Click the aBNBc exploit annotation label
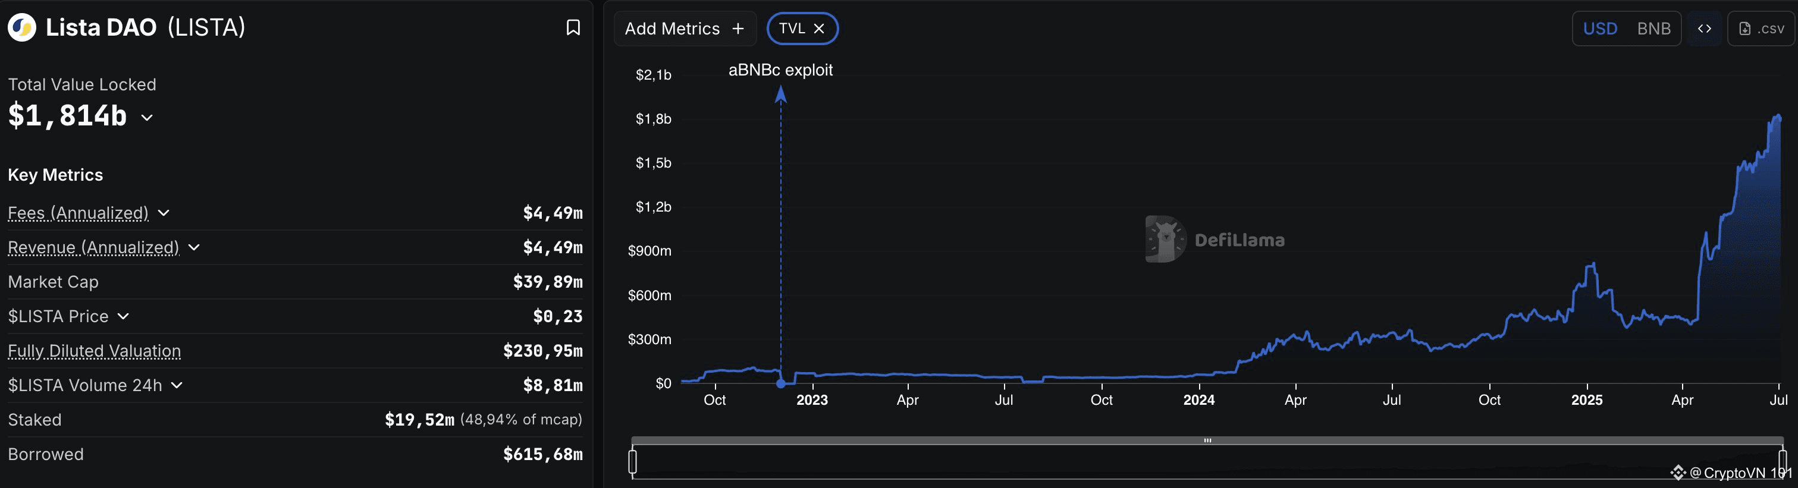The width and height of the screenshot is (1798, 488). click(780, 70)
